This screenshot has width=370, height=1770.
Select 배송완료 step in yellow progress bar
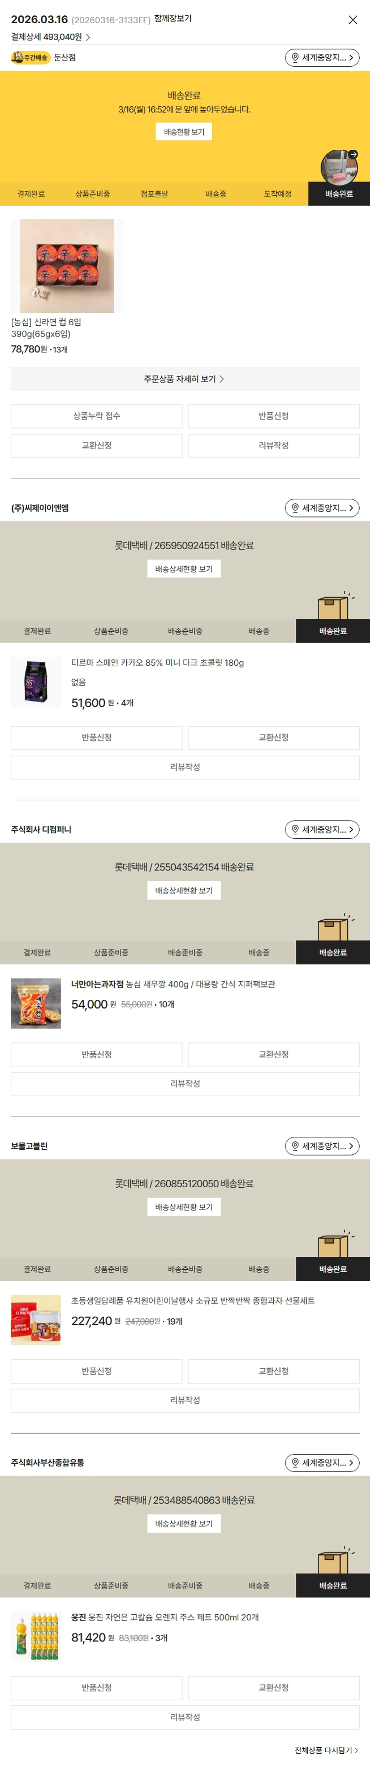[x=339, y=194]
